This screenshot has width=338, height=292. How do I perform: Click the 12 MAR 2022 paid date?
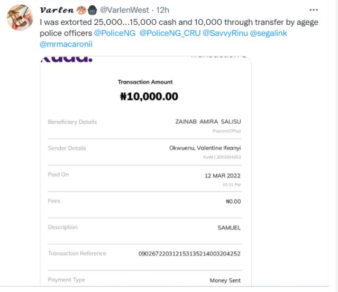222,175
